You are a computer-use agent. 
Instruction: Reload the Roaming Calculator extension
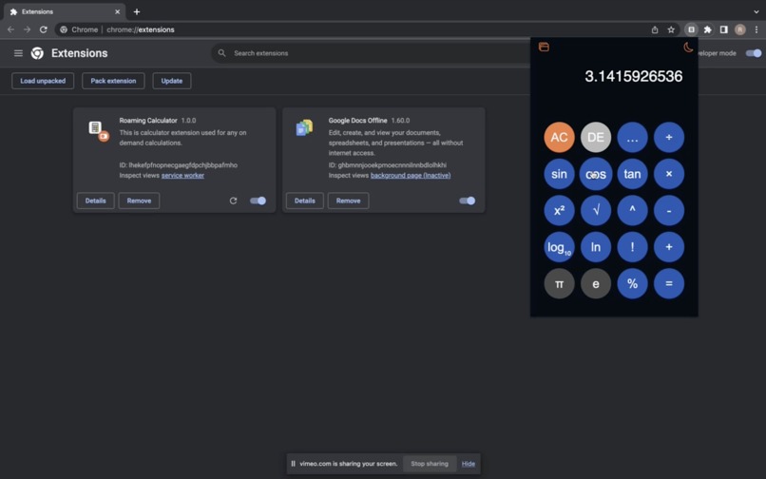[x=233, y=201]
